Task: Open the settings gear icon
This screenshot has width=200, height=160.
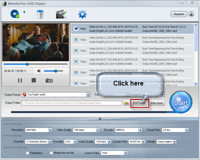Action: pos(82,14)
